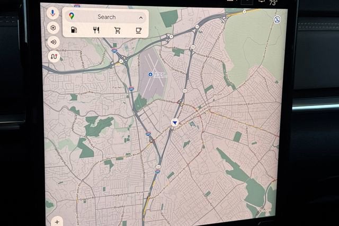
Task: Find coffee shops with cup icon
Action: (x=138, y=30)
